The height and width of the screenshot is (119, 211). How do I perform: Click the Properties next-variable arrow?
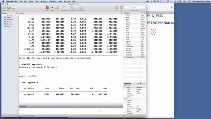click(142, 84)
